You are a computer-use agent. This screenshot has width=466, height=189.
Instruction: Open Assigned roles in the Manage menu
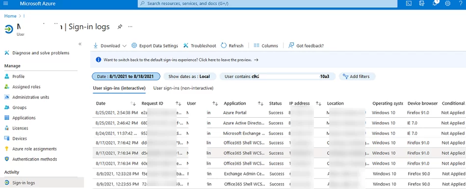point(26,86)
